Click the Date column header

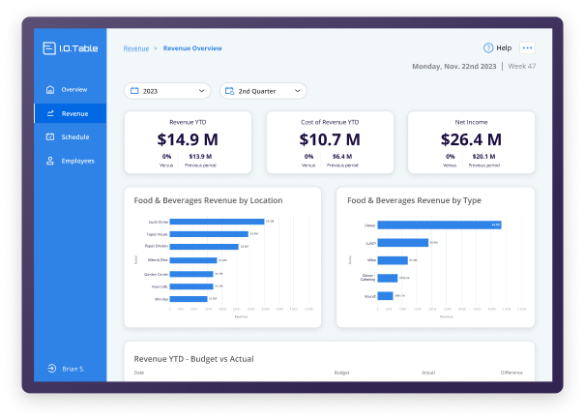[139, 373]
